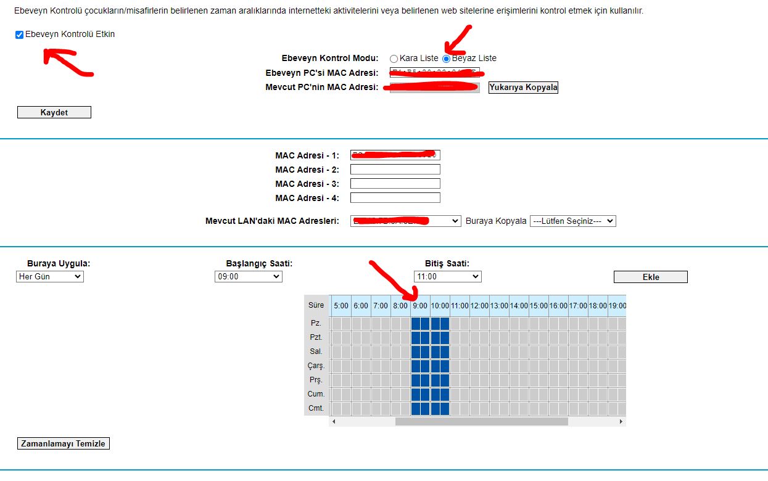Click the 11:00 column header

click(x=460, y=305)
